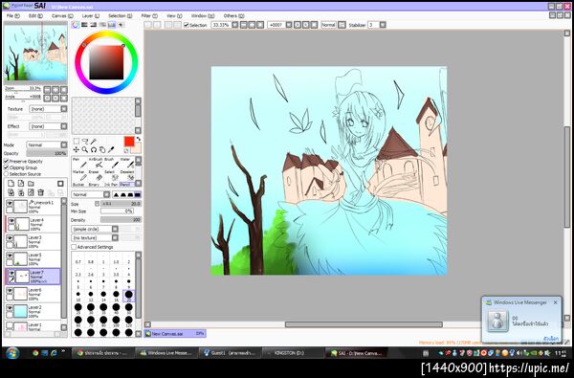Open the layer Mode dropdown
The height and width of the screenshot is (378, 574).
click(x=47, y=145)
